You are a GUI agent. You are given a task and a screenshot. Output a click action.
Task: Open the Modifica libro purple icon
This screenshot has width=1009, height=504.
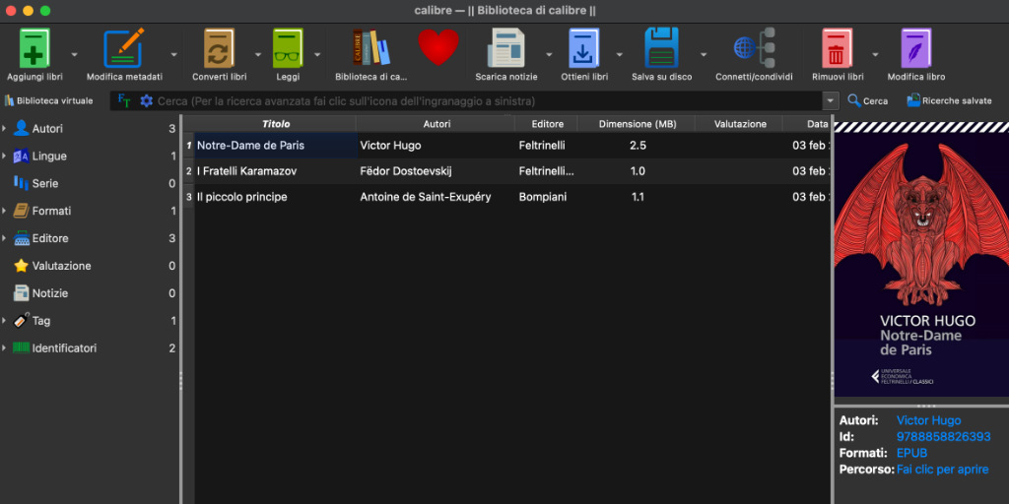(916, 48)
